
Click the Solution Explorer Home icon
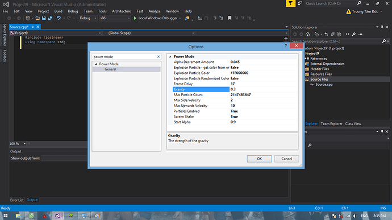308,34
